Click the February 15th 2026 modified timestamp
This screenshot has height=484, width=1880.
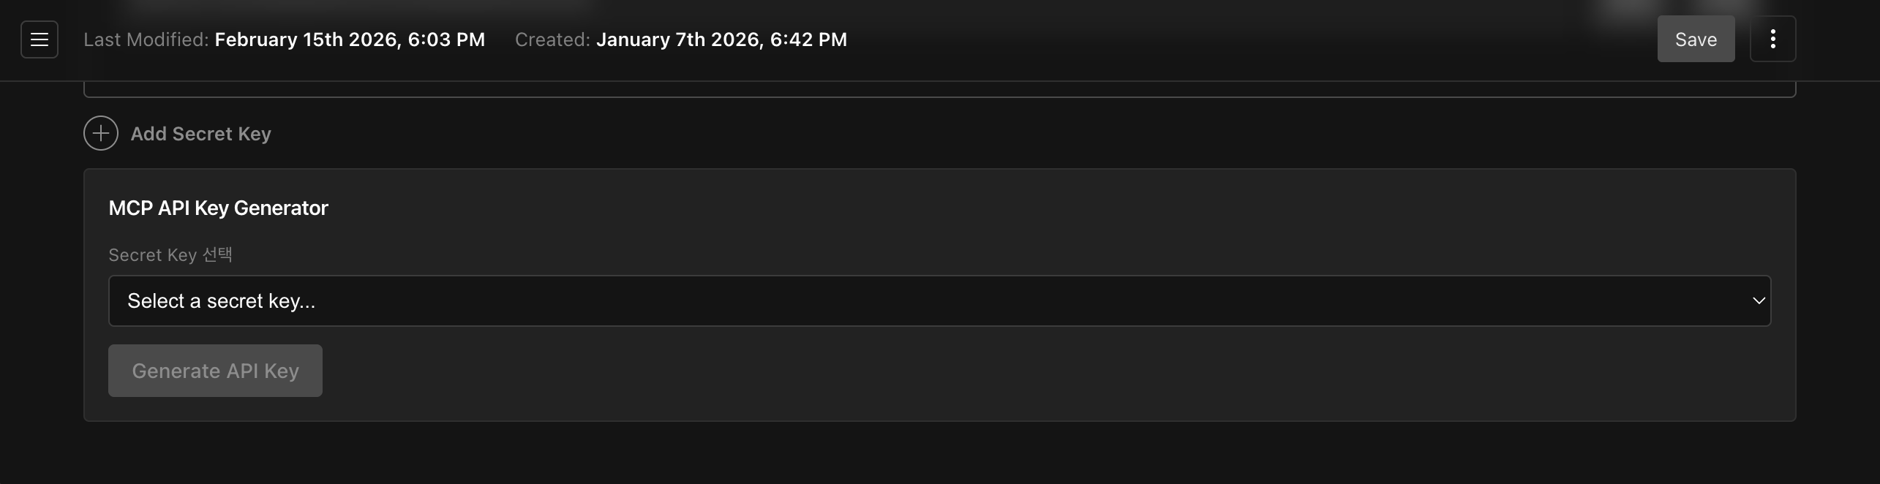[350, 39]
